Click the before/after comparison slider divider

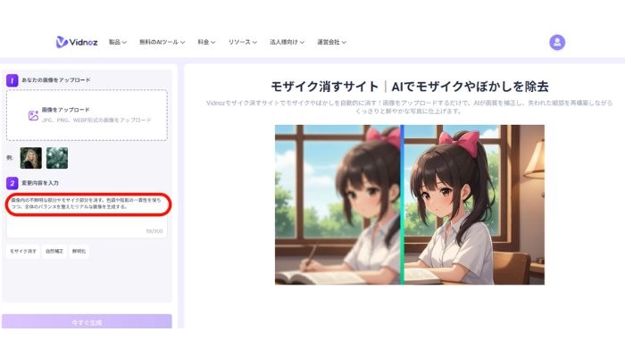point(402,204)
